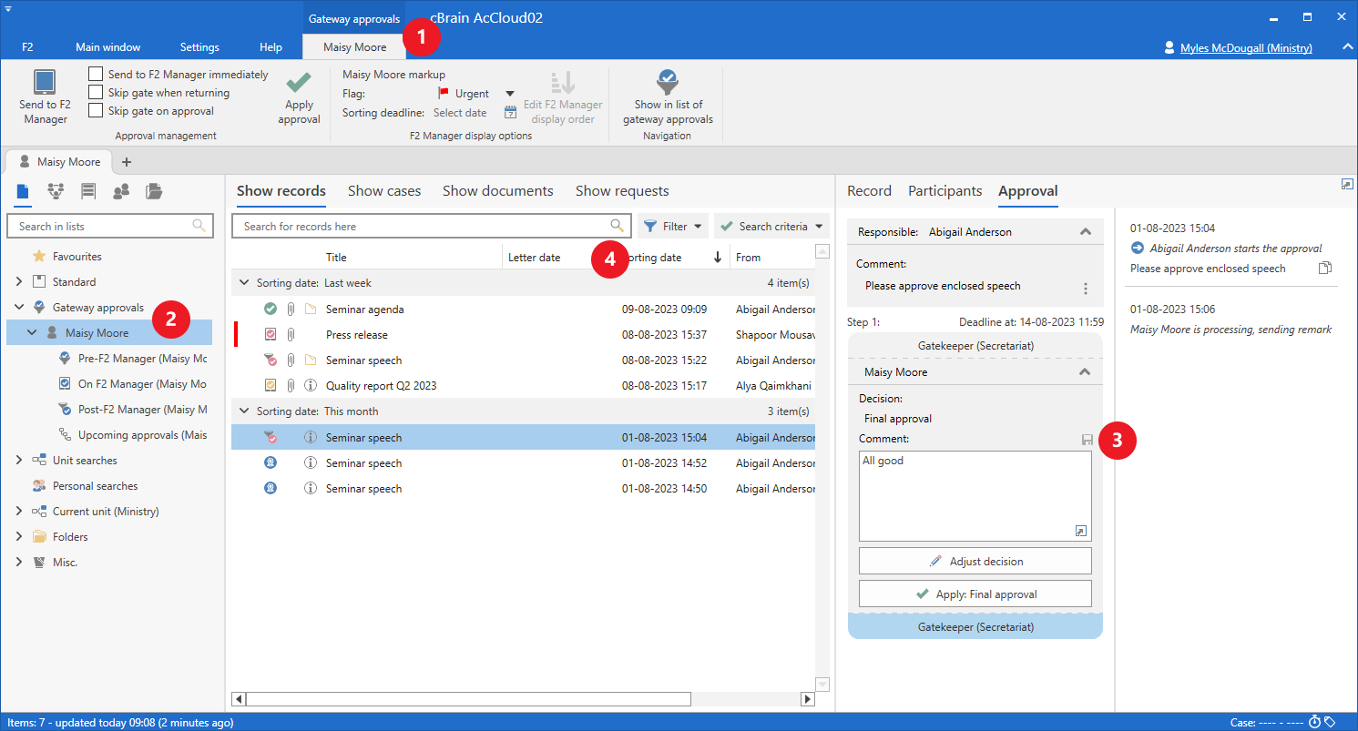Select the records list icon in sidebar

coord(23,191)
